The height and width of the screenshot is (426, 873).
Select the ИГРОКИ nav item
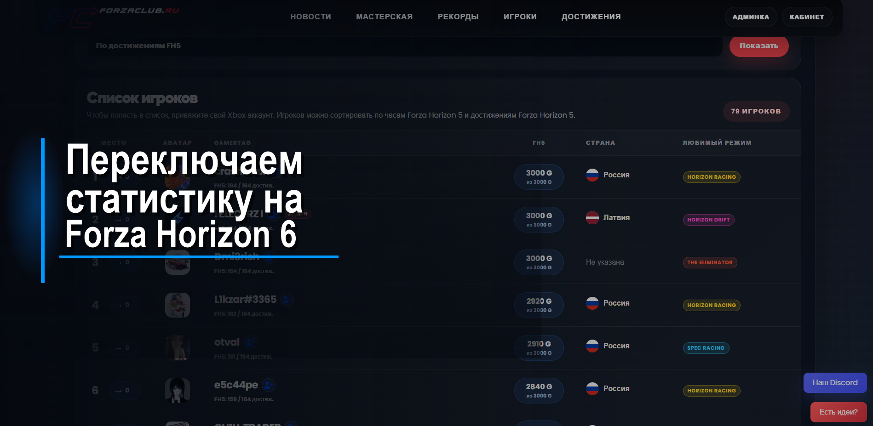coord(520,17)
